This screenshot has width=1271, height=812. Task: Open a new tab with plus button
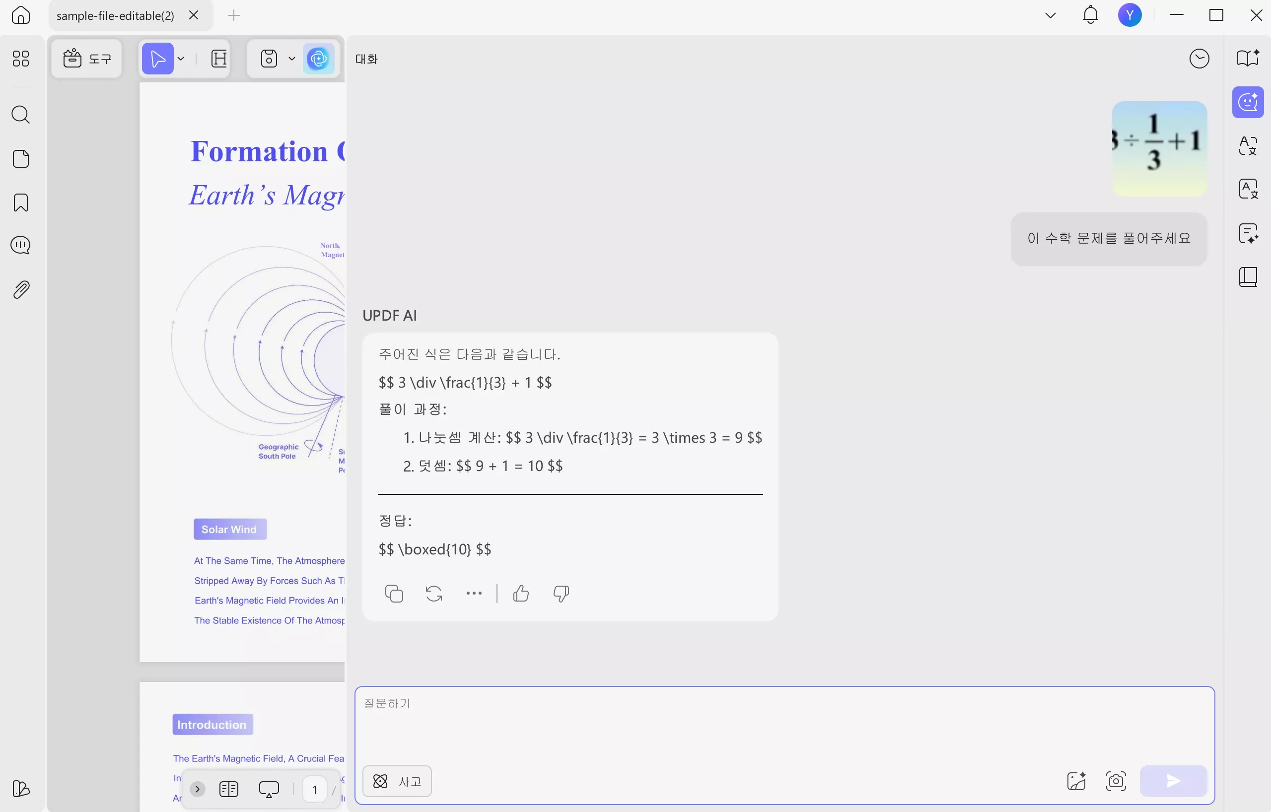point(234,15)
